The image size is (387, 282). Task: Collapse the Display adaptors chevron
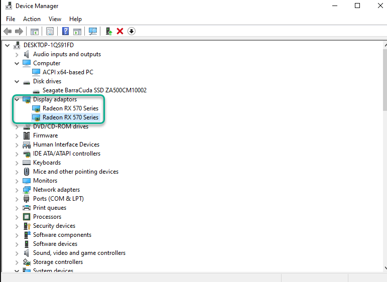17,99
